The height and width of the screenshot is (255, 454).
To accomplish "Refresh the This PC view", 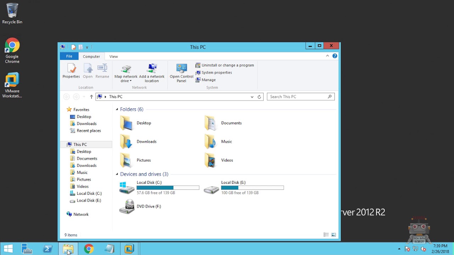I will (x=259, y=97).
